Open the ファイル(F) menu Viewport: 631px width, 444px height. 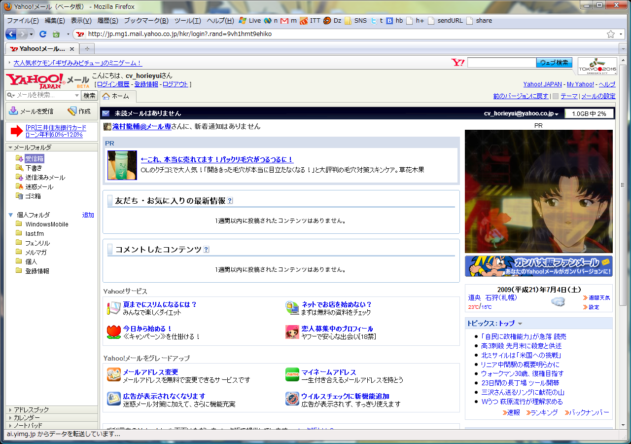coord(23,21)
